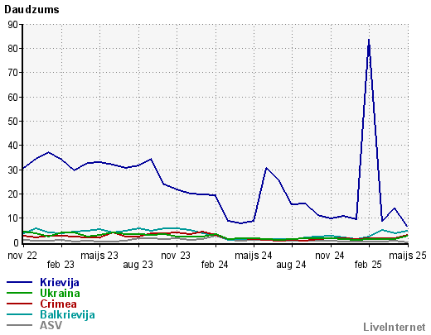Click the teal Balkrievija legend line
This screenshot has height=335, width=431.
point(19,314)
